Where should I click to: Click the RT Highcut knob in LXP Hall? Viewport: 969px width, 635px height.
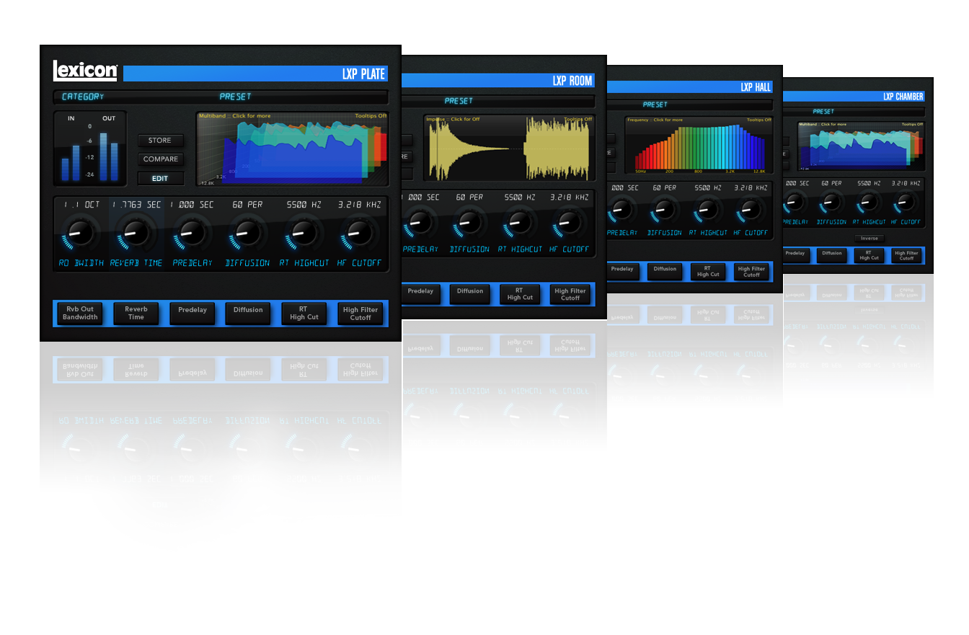[708, 210]
